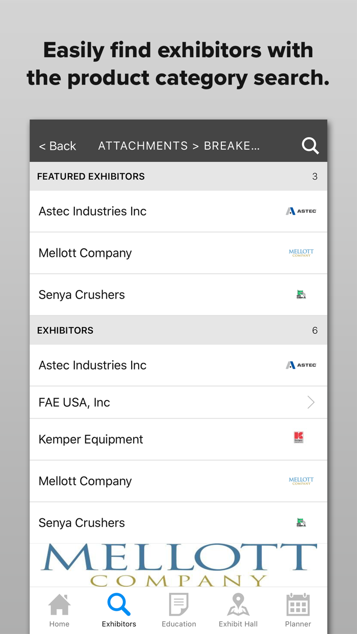This screenshot has height=634, width=357.
Task: Open the Planner calendar tab
Action: (x=298, y=610)
